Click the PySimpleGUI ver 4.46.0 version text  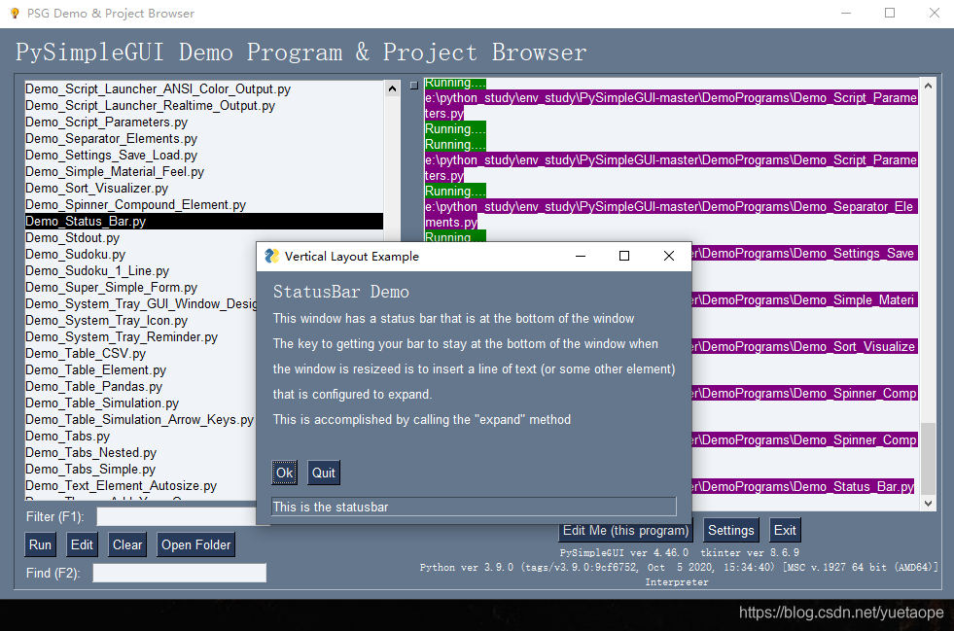(624, 552)
